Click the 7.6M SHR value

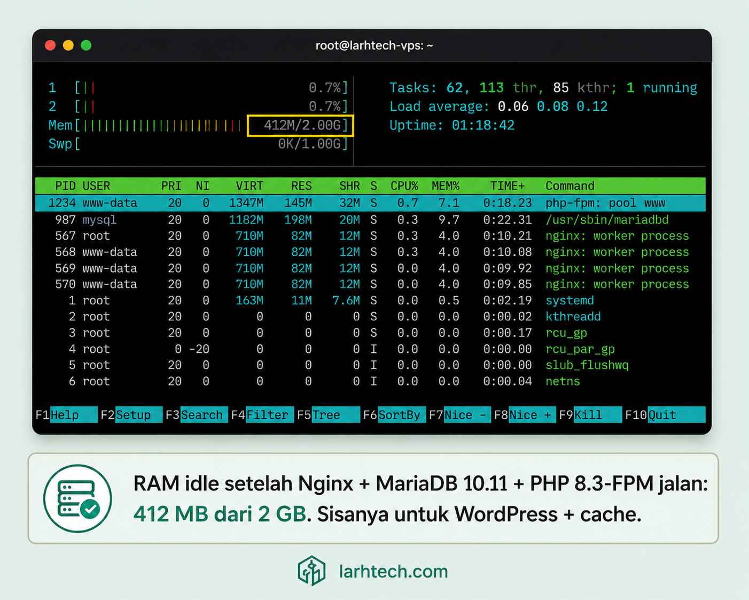(346, 301)
